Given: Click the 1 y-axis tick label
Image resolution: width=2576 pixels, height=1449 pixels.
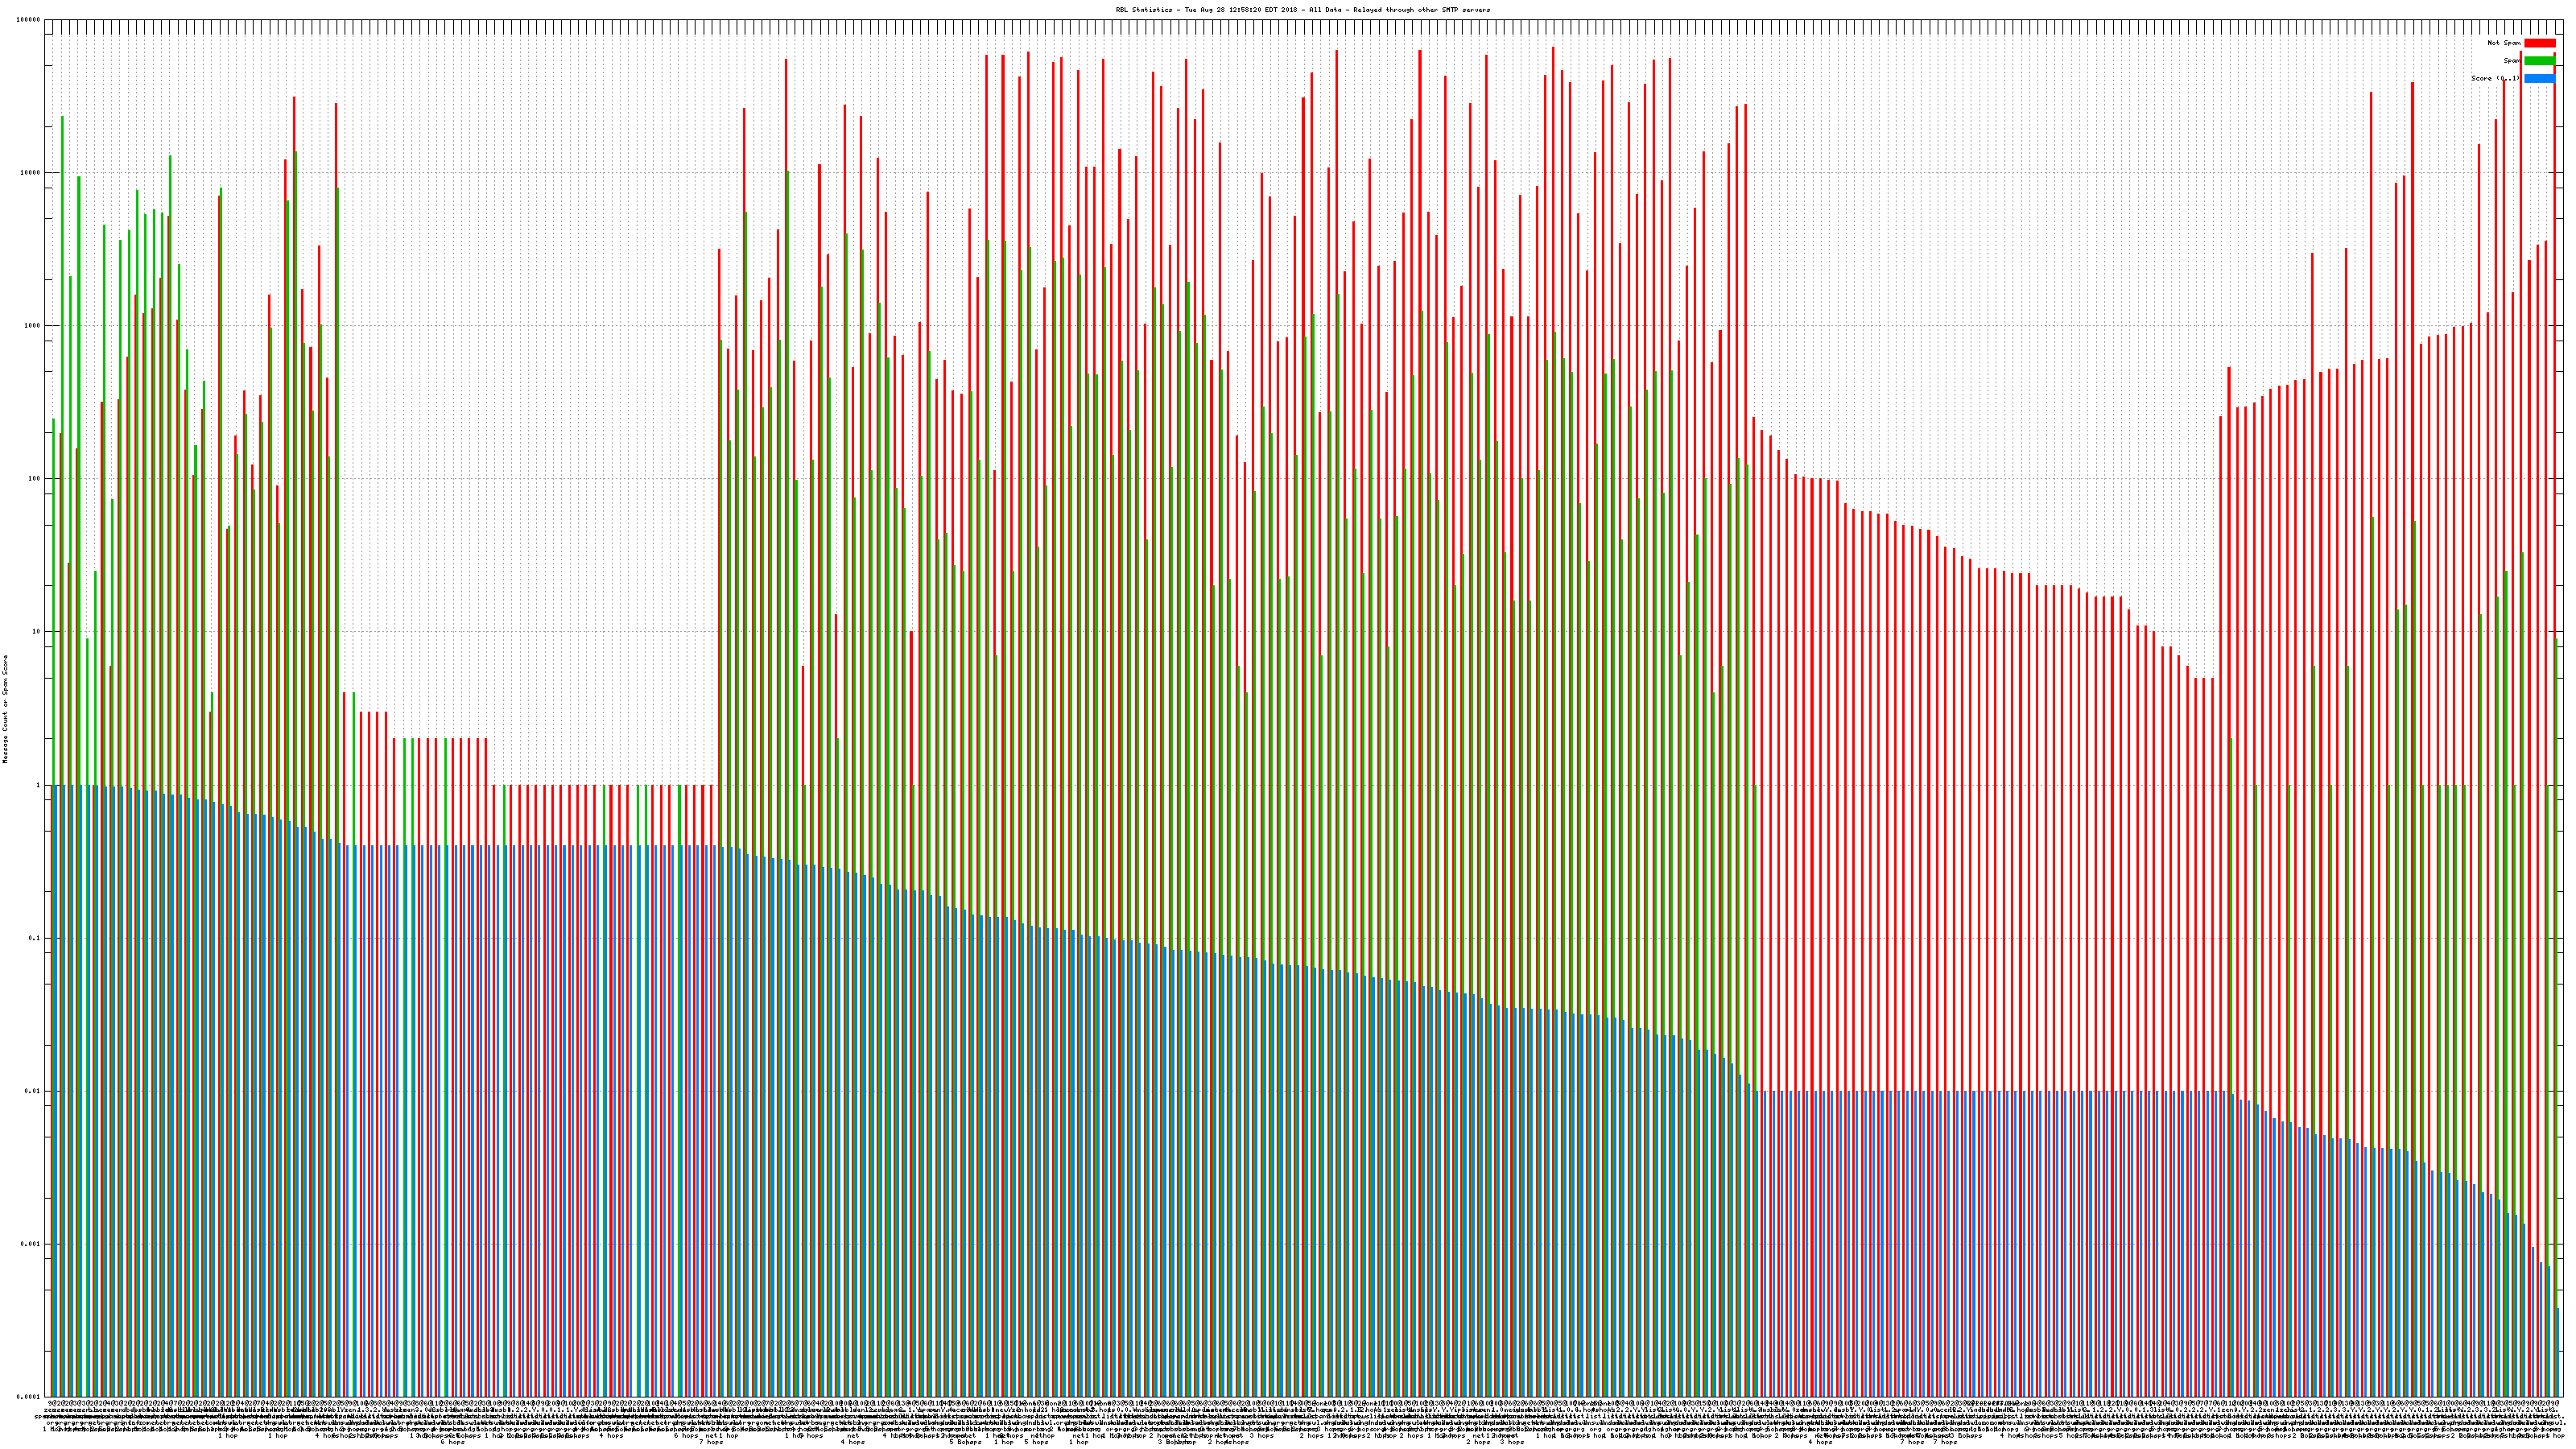Looking at the screenshot, I should click(x=39, y=785).
